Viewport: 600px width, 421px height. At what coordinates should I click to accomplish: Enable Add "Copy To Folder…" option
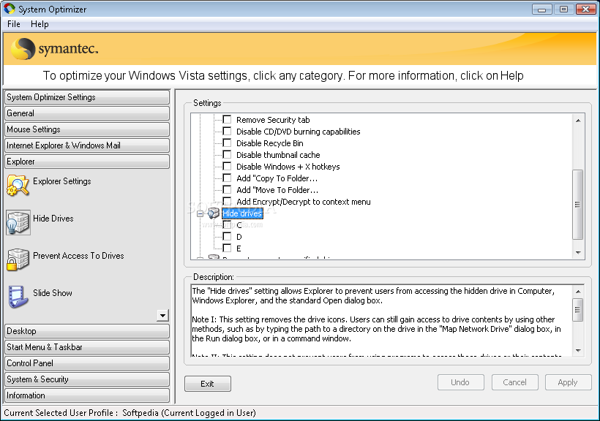coord(227,178)
